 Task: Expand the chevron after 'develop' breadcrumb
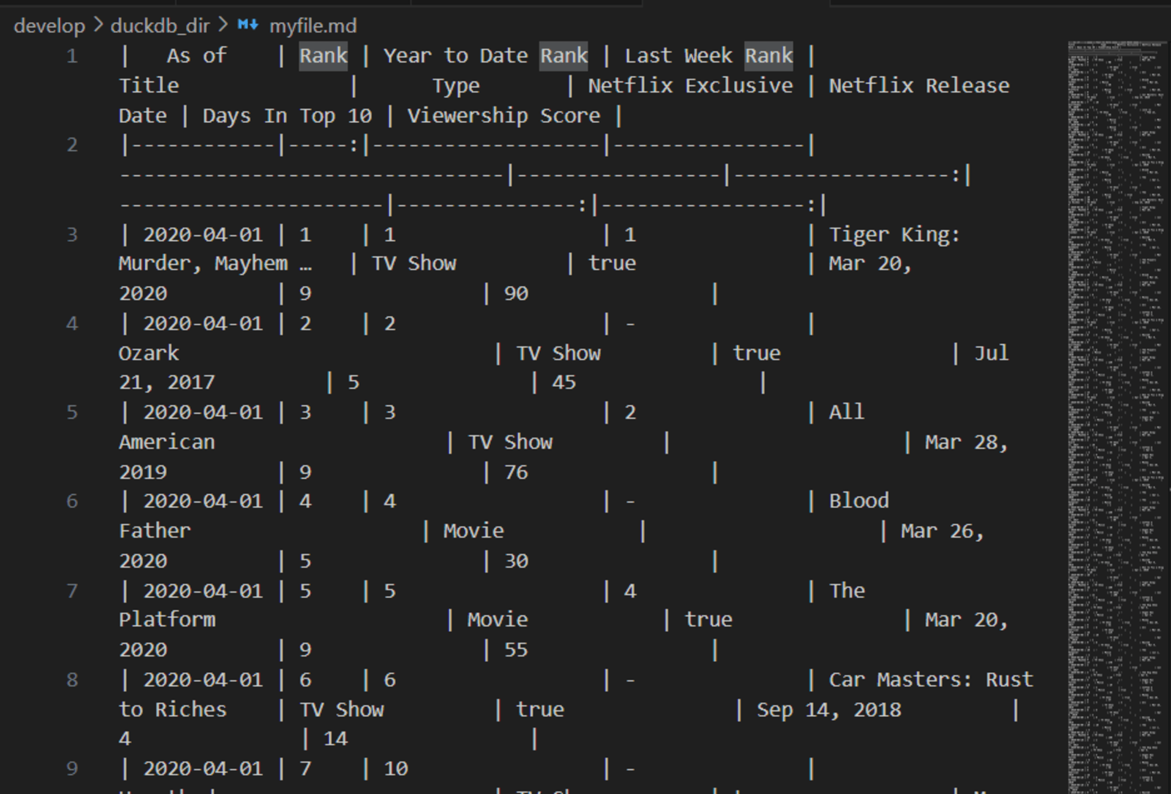98,25
